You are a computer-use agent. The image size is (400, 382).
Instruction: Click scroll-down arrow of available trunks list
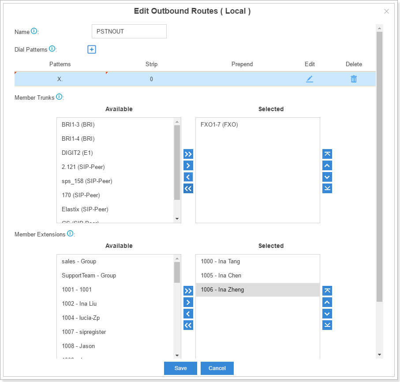(x=177, y=219)
